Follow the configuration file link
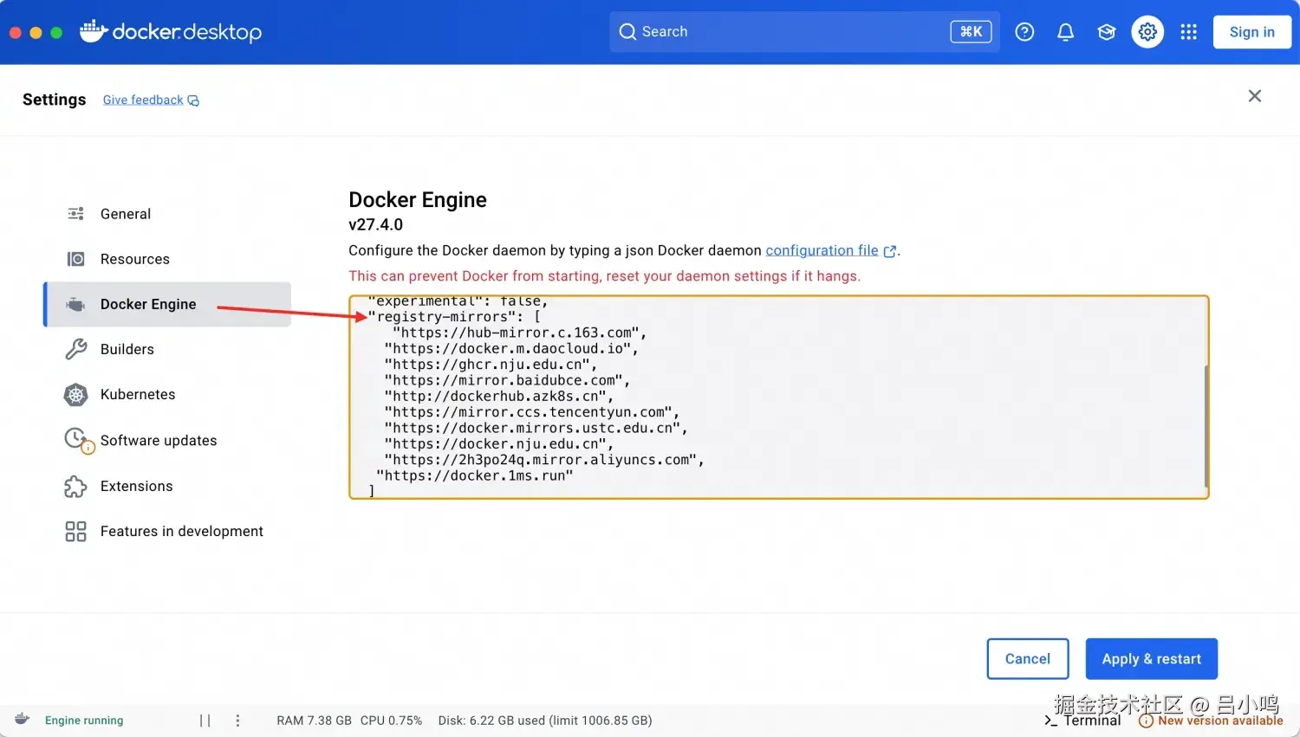1300x737 pixels. click(822, 250)
